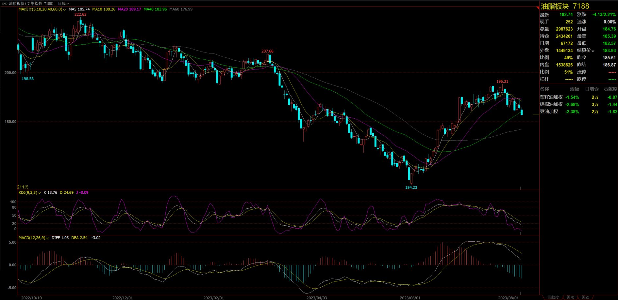Switch to the 领涨 tab
The width and height of the screenshot is (618, 300).
click(571, 297)
